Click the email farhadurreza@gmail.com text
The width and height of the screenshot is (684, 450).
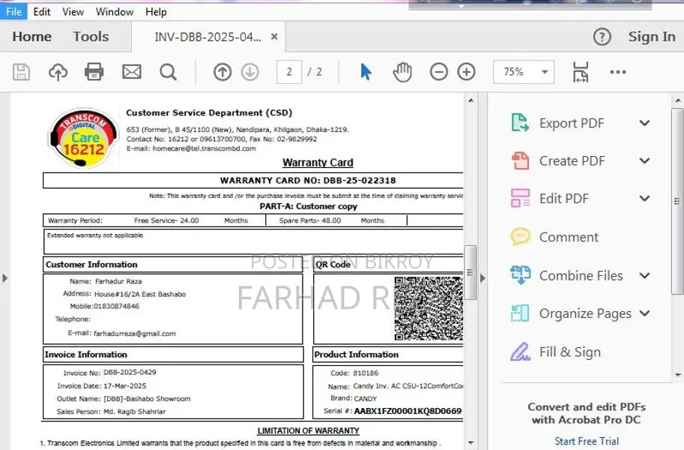click(134, 334)
